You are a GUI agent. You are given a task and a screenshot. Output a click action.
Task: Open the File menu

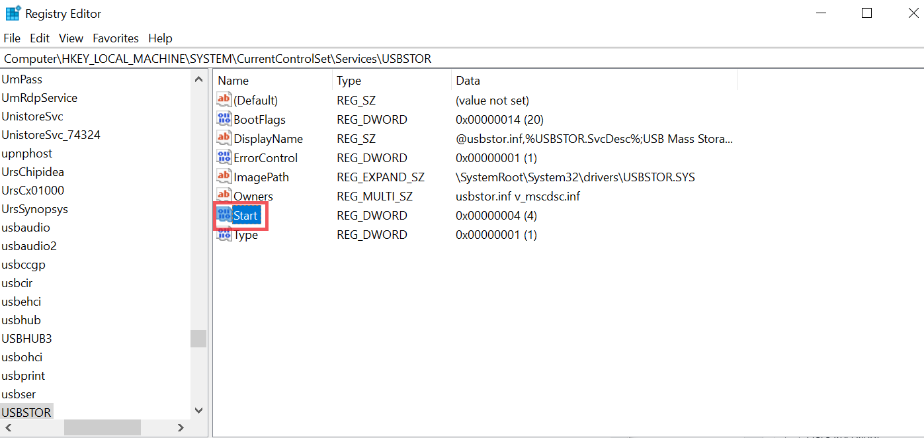click(x=12, y=38)
